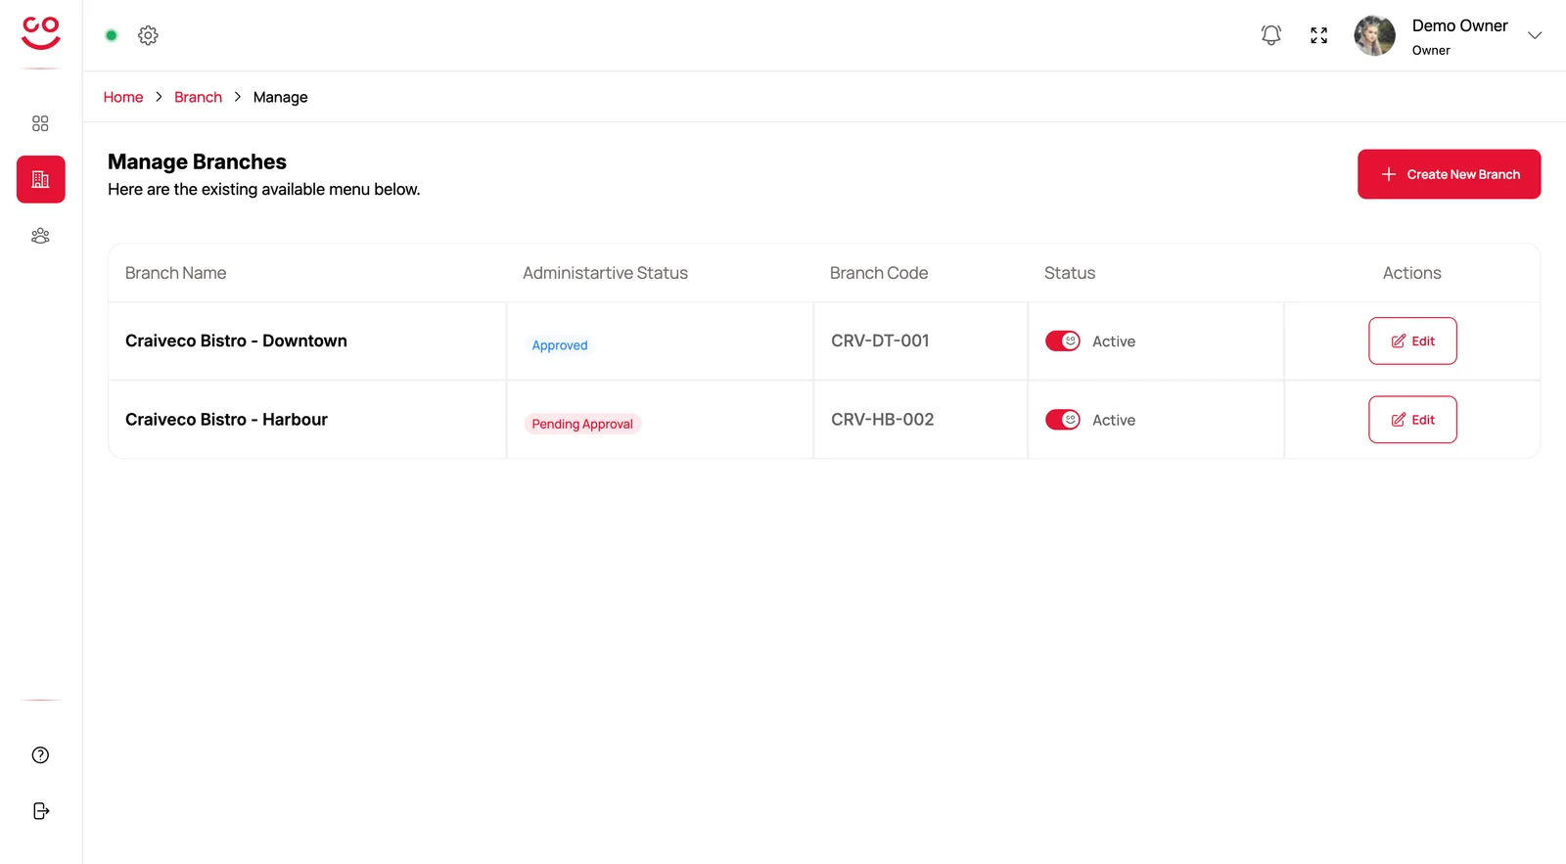Click the Branch Code column header
The image size is (1566, 864).
pyautogui.click(x=879, y=273)
